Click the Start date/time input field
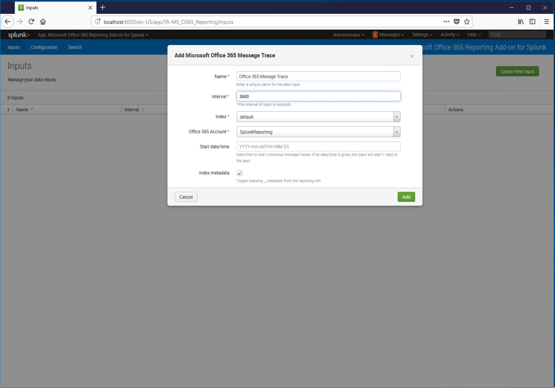Viewport: 555px width, 388px height. pyautogui.click(x=318, y=146)
